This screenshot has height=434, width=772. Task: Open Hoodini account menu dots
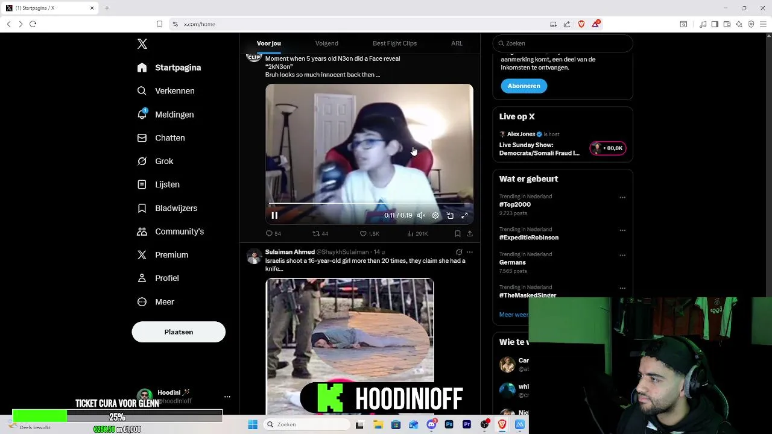pos(227,397)
